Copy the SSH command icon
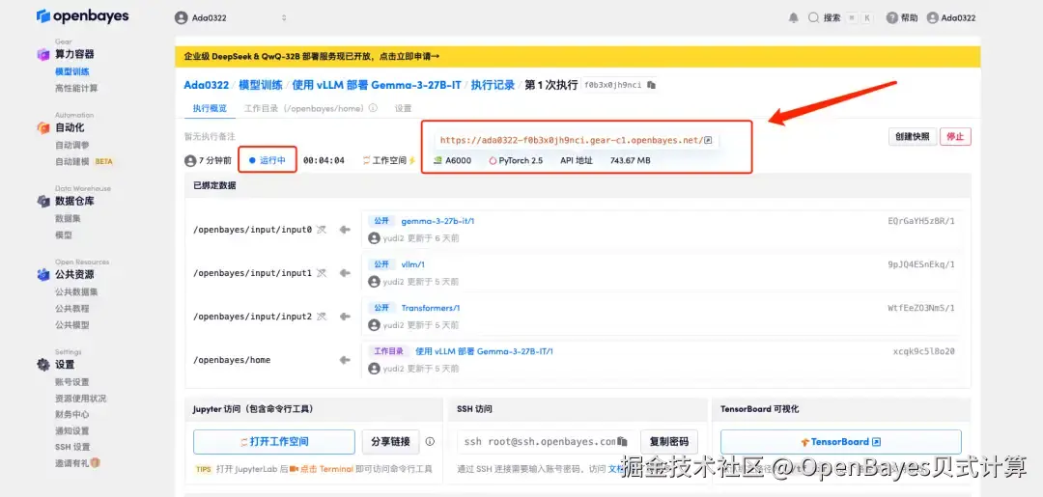The width and height of the screenshot is (1043, 497). [x=622, y=441]
